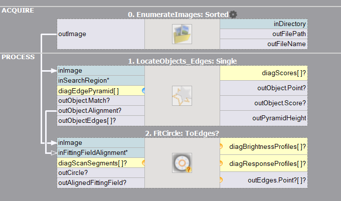Click the orange dot on diagResponseProfiles port
This screenshot has width=341, height=201.
(221, 163)
